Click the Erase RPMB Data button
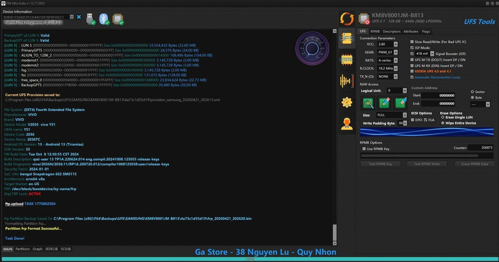This screenshot has width=499, height=262. point(474,164)
